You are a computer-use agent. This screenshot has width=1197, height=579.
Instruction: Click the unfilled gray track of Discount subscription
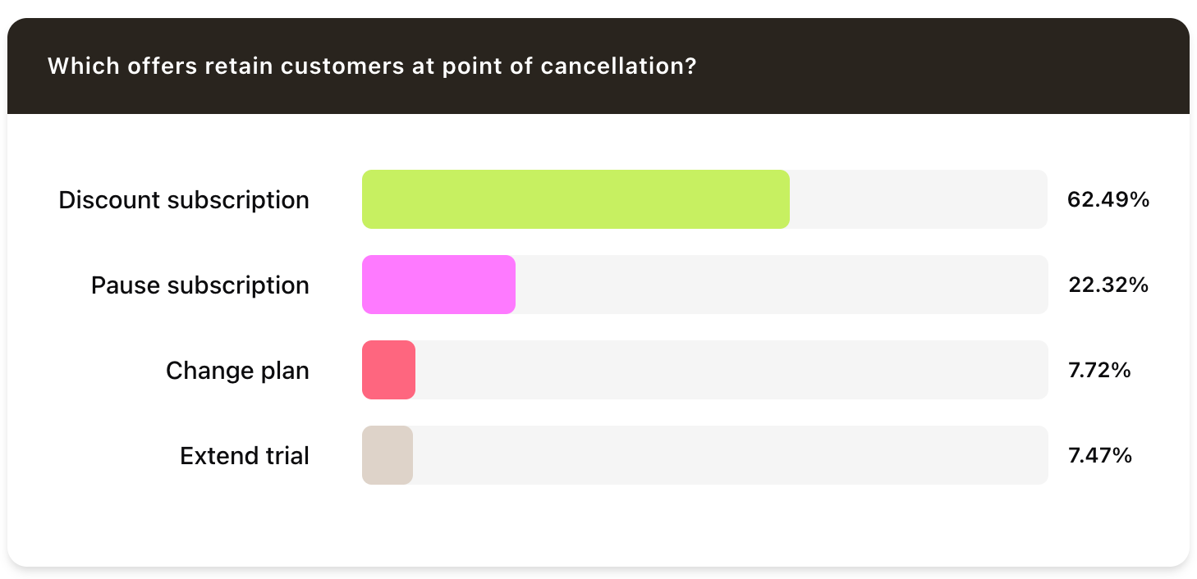pos(918,199)
